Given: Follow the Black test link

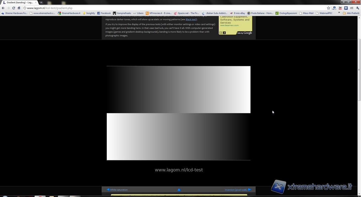Looking at the screenshot, I should (191, 20).
